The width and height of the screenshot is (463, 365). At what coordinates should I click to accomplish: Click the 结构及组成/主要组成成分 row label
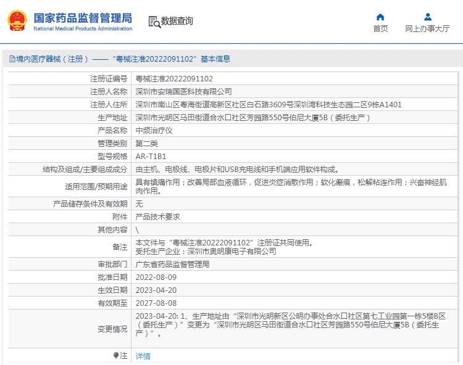pyautogui.click(x=85, y=170)
